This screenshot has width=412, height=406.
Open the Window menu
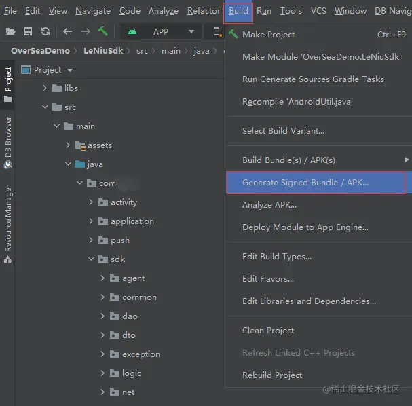coord(350,11)
